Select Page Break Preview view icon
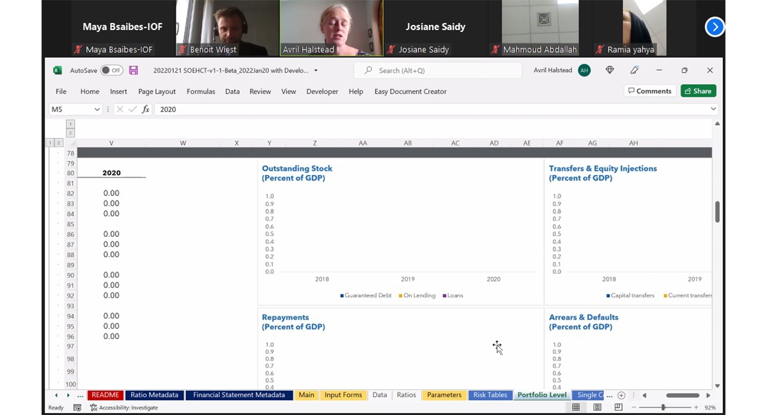This screenshot has width=767, height=415. (618, 407)
